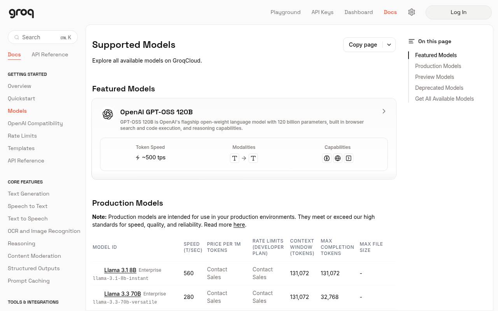Screen dimensions: 498x311
Task: Open OpenAI Compatibility in the sidebar
Action: pyautogui.click(x=35, y=123)
